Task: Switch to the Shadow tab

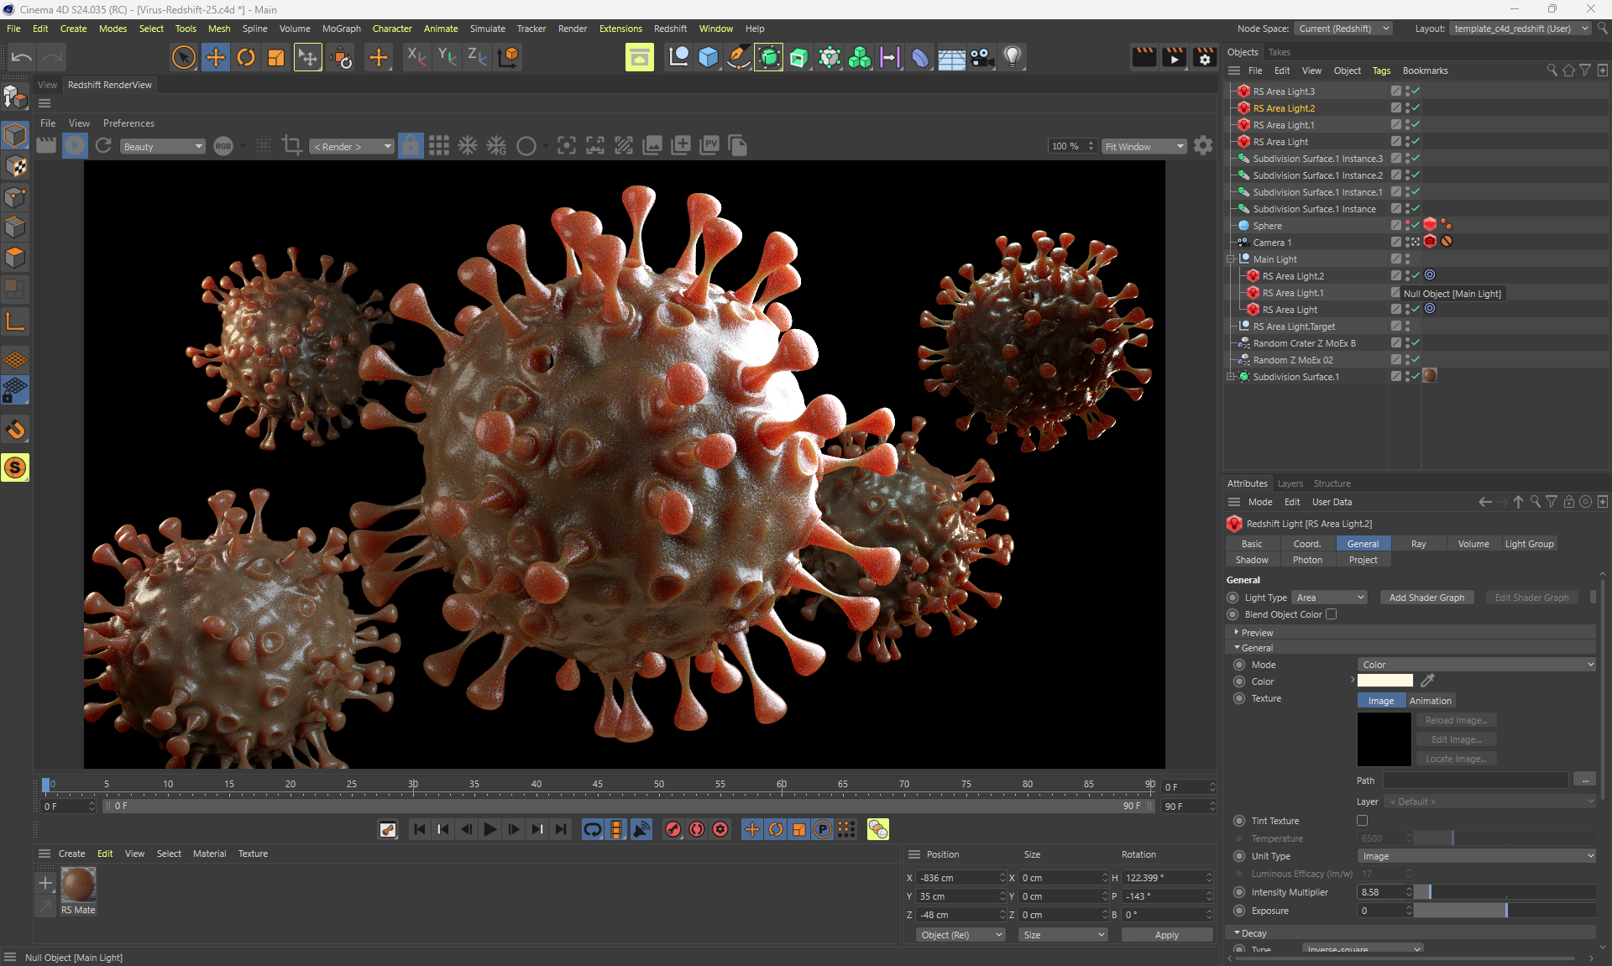Action: pyautogui.click(x=1251, y=560)
